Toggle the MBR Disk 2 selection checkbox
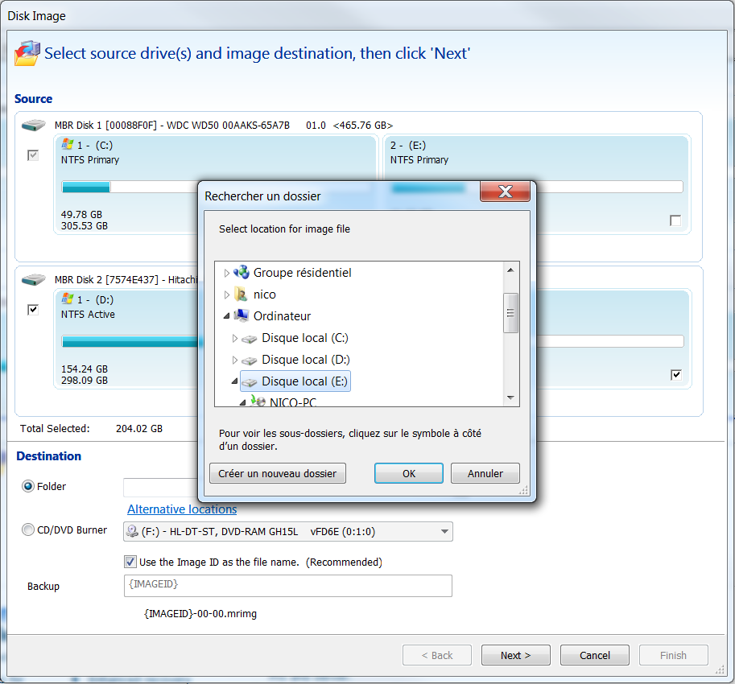Viewport: 735px width, 684px height. click(33, 310)
